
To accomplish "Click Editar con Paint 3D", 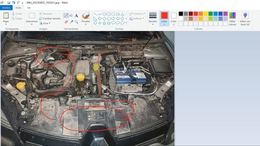I will [x=245, y=19].
